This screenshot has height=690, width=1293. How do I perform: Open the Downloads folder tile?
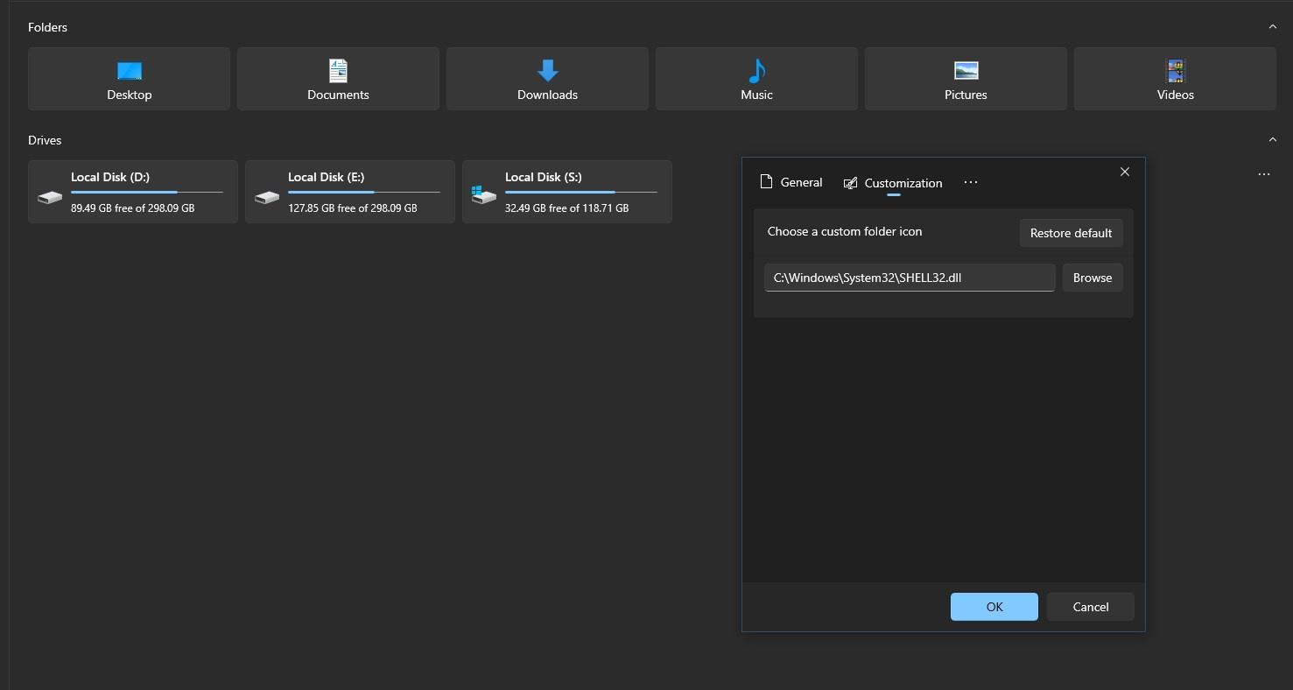[547, 79]
